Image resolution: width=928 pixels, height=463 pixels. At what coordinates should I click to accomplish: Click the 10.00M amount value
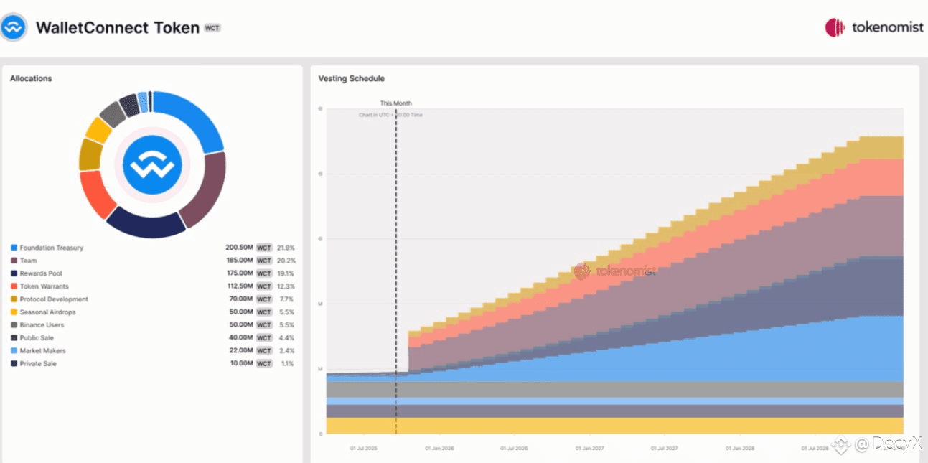(x=241, y=364)
